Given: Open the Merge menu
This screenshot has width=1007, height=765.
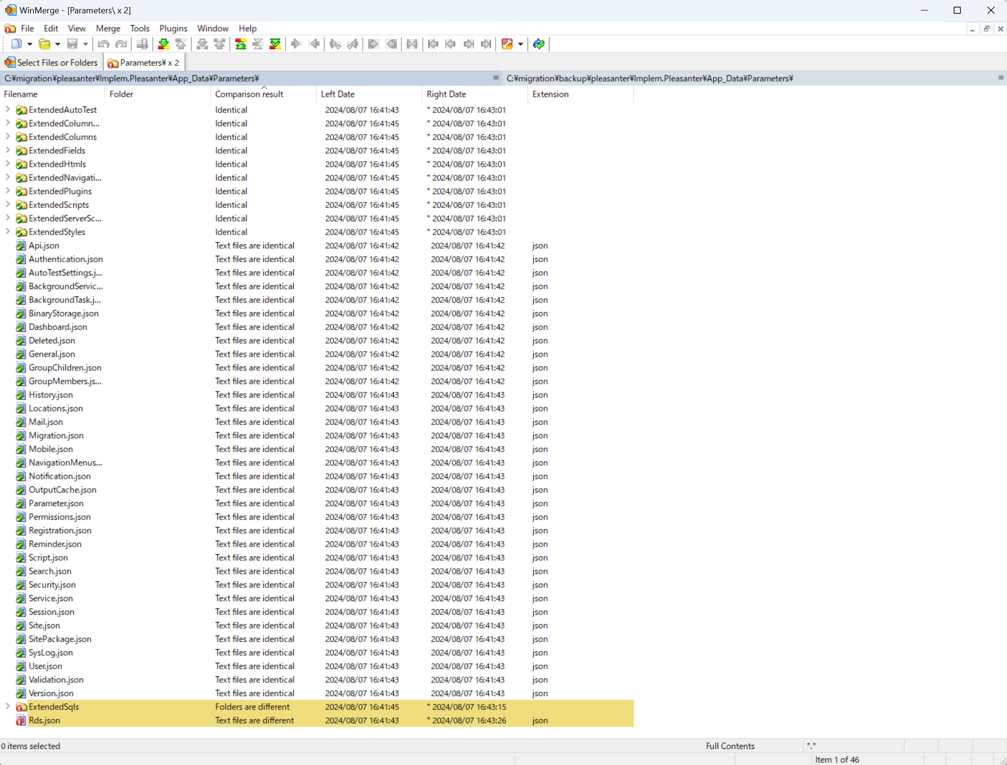Looking at the screenshot, I should [108, 29].
